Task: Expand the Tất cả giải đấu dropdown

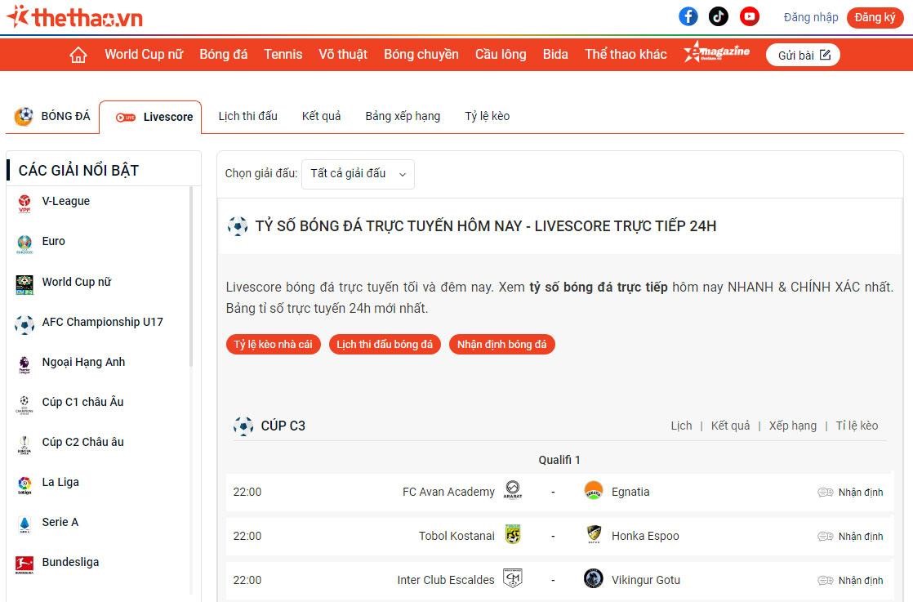Action: [x=358, y=174]
